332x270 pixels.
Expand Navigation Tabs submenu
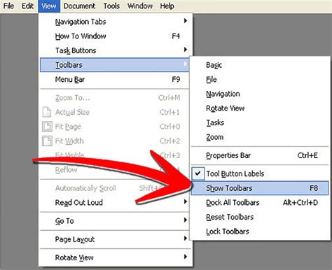[x=114, y=22]
